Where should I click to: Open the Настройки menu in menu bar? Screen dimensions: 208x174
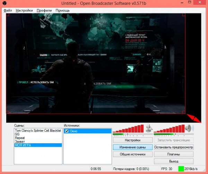tap(24, 10)
